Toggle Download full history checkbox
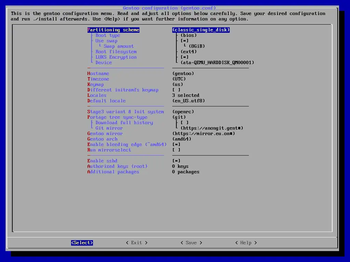 click(x=185, y=122)
